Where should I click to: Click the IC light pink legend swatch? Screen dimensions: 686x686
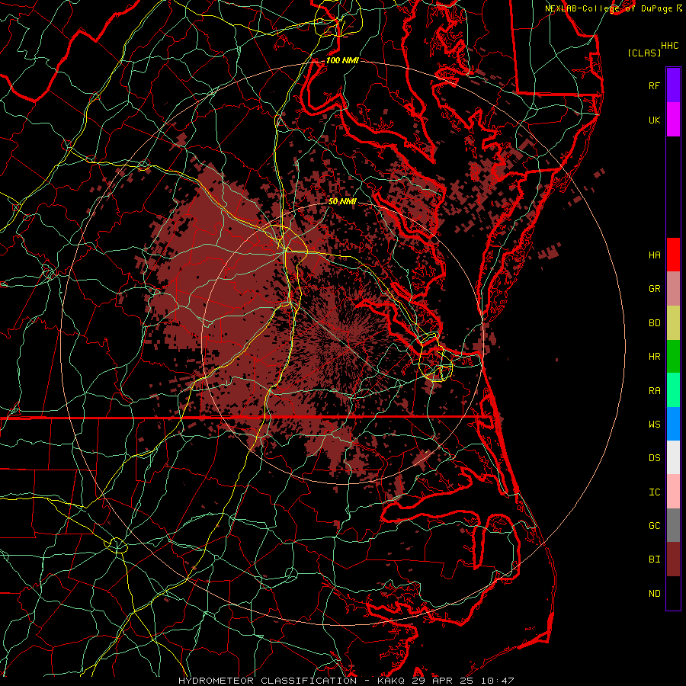pyautogui.click(x=673, y=492)
